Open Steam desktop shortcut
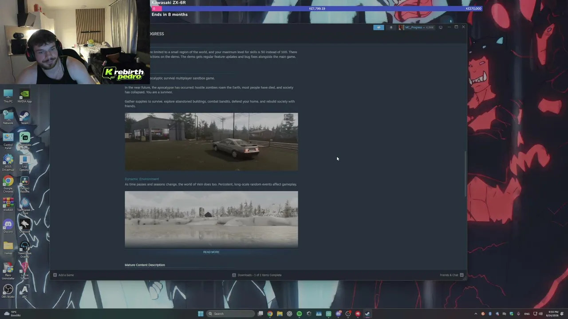568x319 pixels. tap(24, 118)
